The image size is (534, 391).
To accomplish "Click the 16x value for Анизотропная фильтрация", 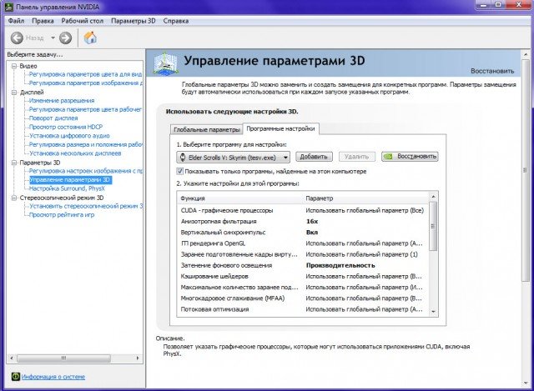I will [x=312, y=222].
